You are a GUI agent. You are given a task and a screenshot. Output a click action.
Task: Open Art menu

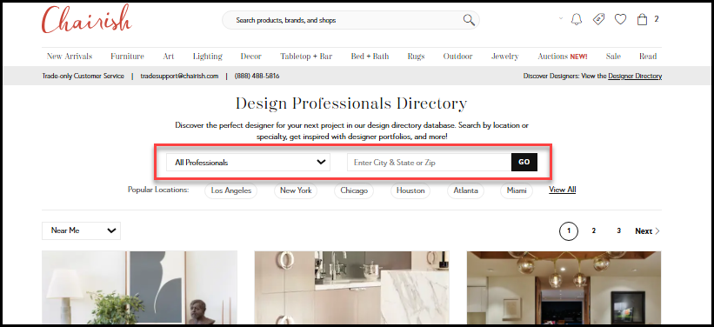click(x=169, y=57)
